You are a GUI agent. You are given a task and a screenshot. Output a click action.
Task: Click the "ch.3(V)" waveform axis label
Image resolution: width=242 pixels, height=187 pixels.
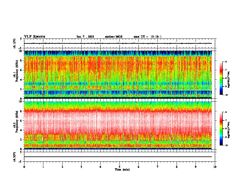pyautogui.click(x=14, y=157)
